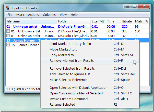Choose Remove Selected from Results
Image resolution: width=154 pixels, height=112 pixels.
(90, 68)
